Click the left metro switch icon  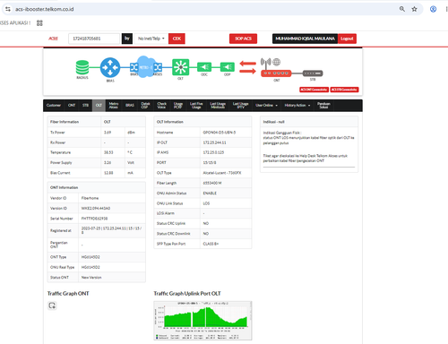click(x=134, y=67)
